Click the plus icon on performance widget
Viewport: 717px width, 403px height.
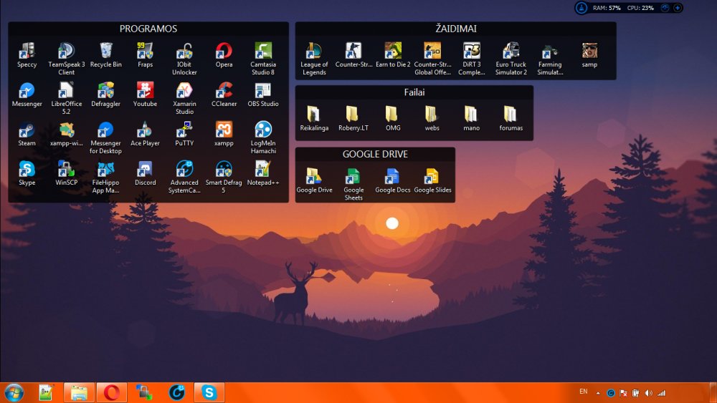click(x=678, y=8)
